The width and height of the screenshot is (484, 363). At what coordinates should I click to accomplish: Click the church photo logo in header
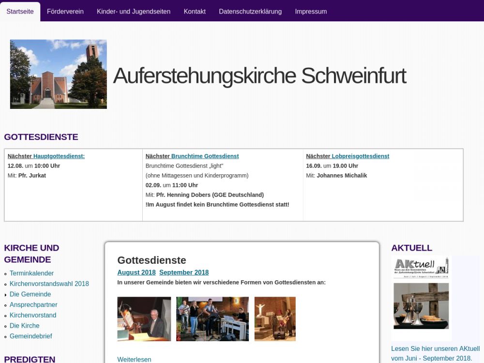[x=58, y=74]
